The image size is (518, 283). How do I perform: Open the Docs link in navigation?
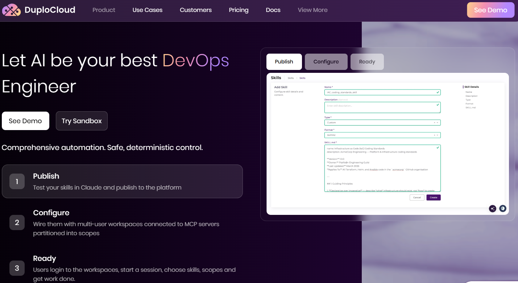(x=273, y=10)
